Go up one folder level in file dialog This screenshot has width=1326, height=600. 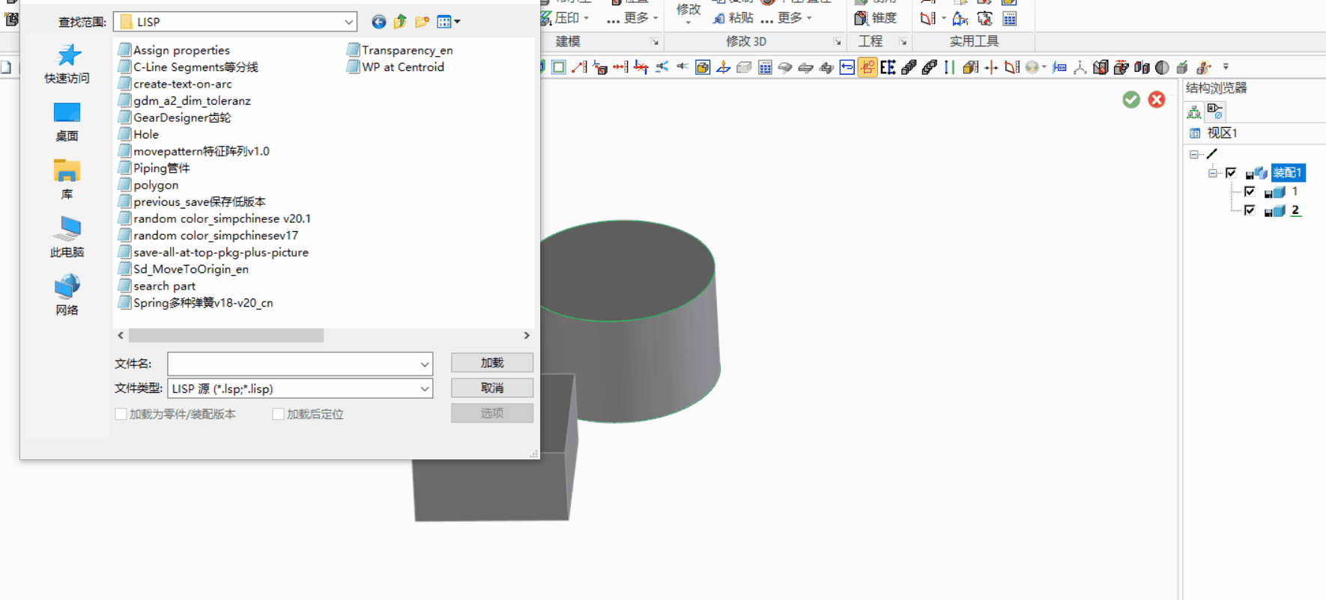point(400,22)
